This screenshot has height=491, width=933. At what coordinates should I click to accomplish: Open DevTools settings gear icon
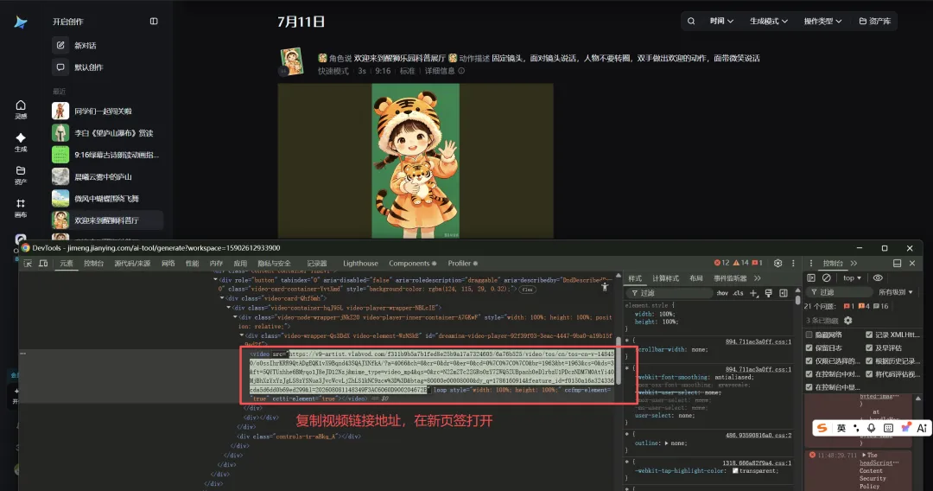pos(777,263)
